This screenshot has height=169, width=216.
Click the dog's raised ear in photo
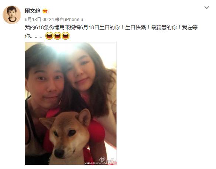point(84,117)
